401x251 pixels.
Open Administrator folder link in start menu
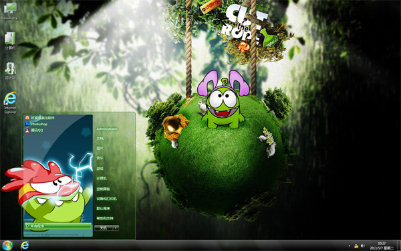pos(107,129)
